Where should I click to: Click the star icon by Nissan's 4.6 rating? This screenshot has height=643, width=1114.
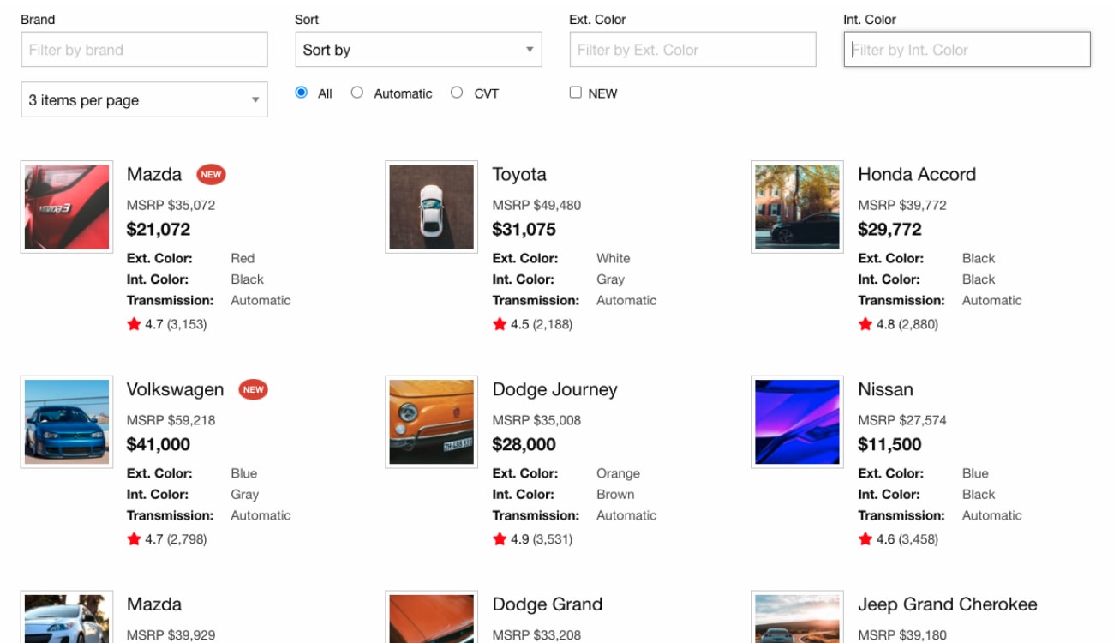pyautogui.click(x=865, y=539)
